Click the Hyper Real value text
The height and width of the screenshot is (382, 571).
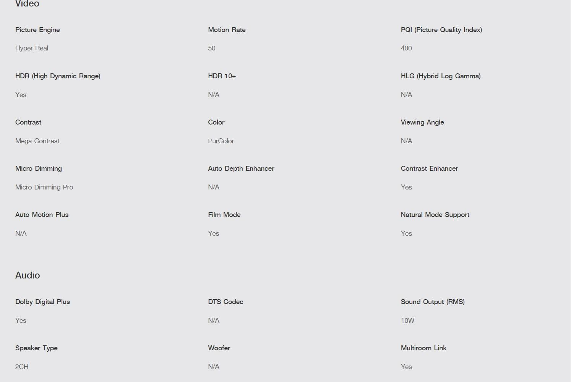tap(32, 48)
